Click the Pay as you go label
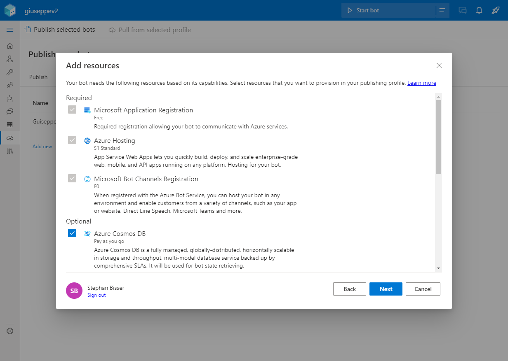Image resolution: width=508 pixels, height=361 pixels. click(x=109, y=241)
